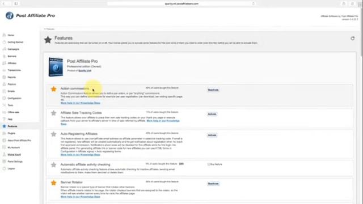The height and width of the screenshot is (204, 363).
Task: Click the orange star for Action commissions
Action: (x=54, y=89)
